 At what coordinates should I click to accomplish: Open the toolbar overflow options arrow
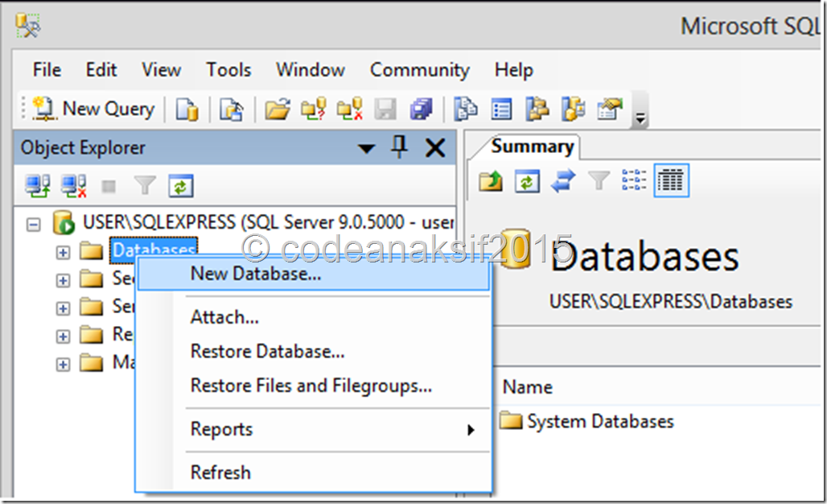(x=640, y=118)
